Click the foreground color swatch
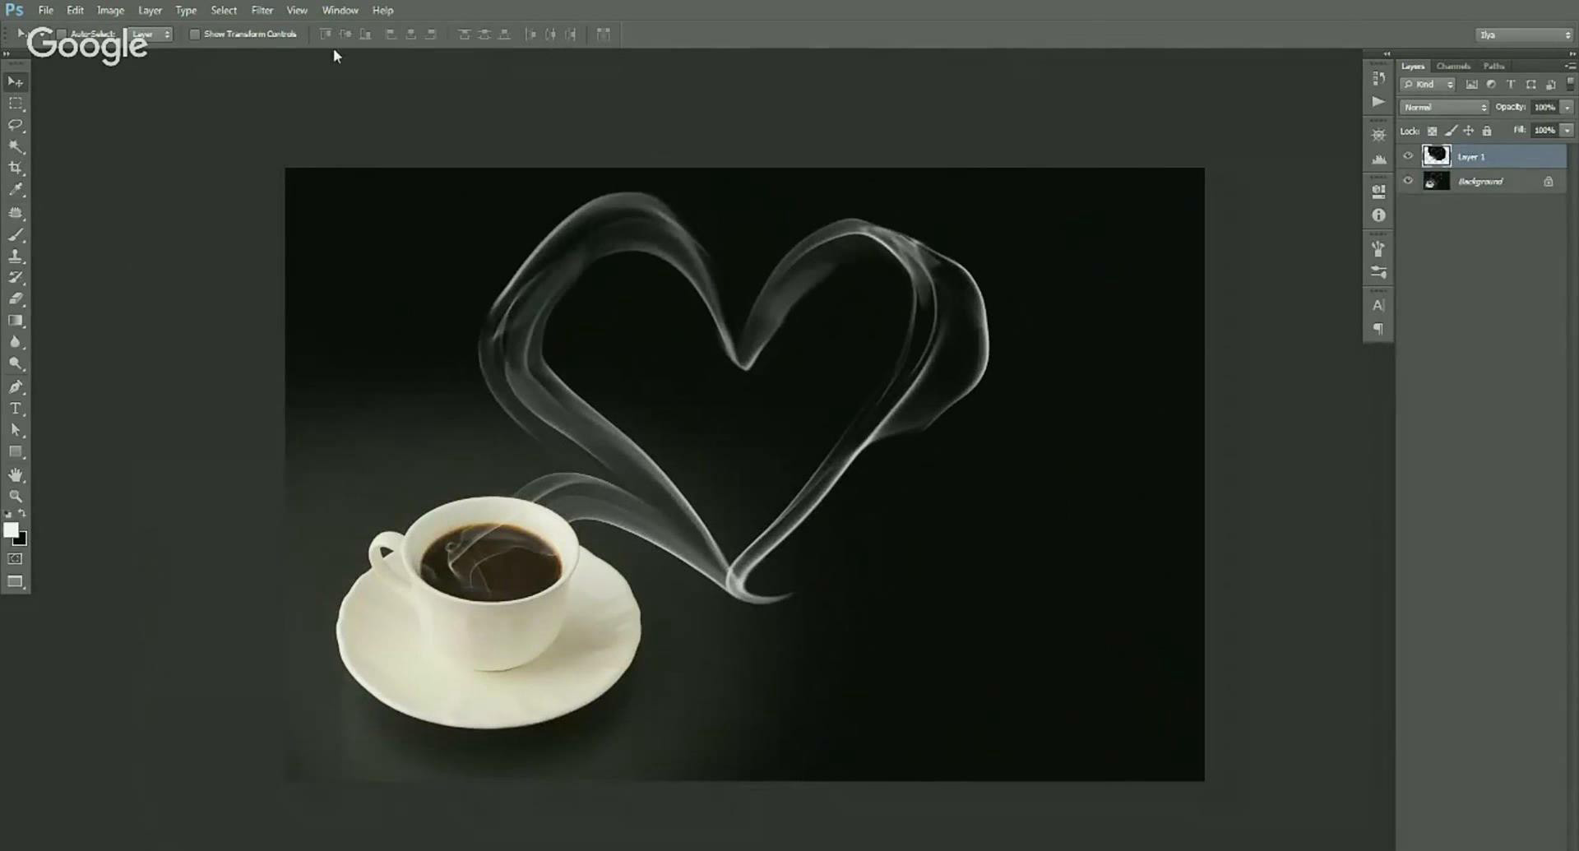This screenshot has width=1579, height=851. point(11,530)
